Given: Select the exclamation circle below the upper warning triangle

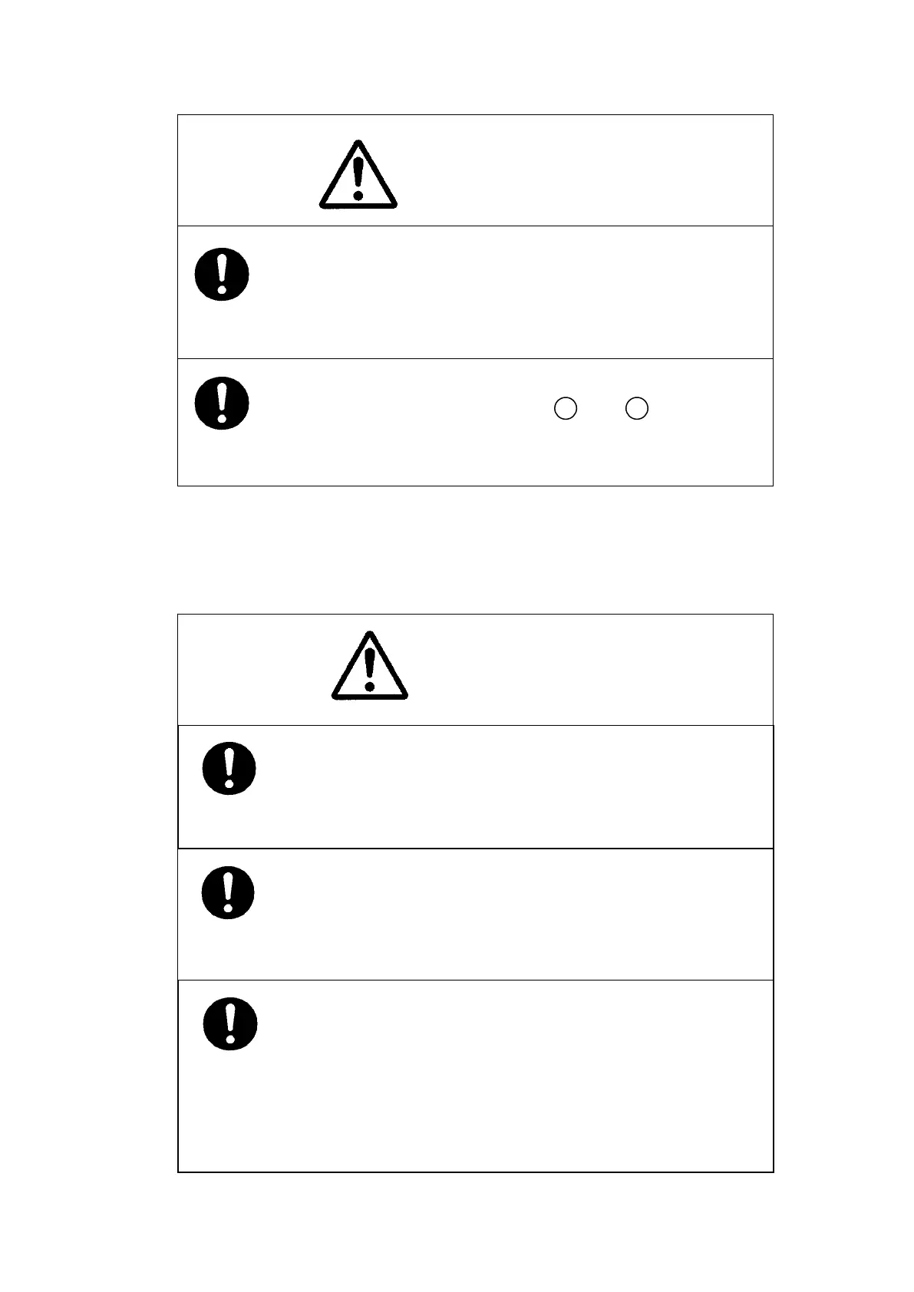Looking at the screenshot, I should click(222, 274).
